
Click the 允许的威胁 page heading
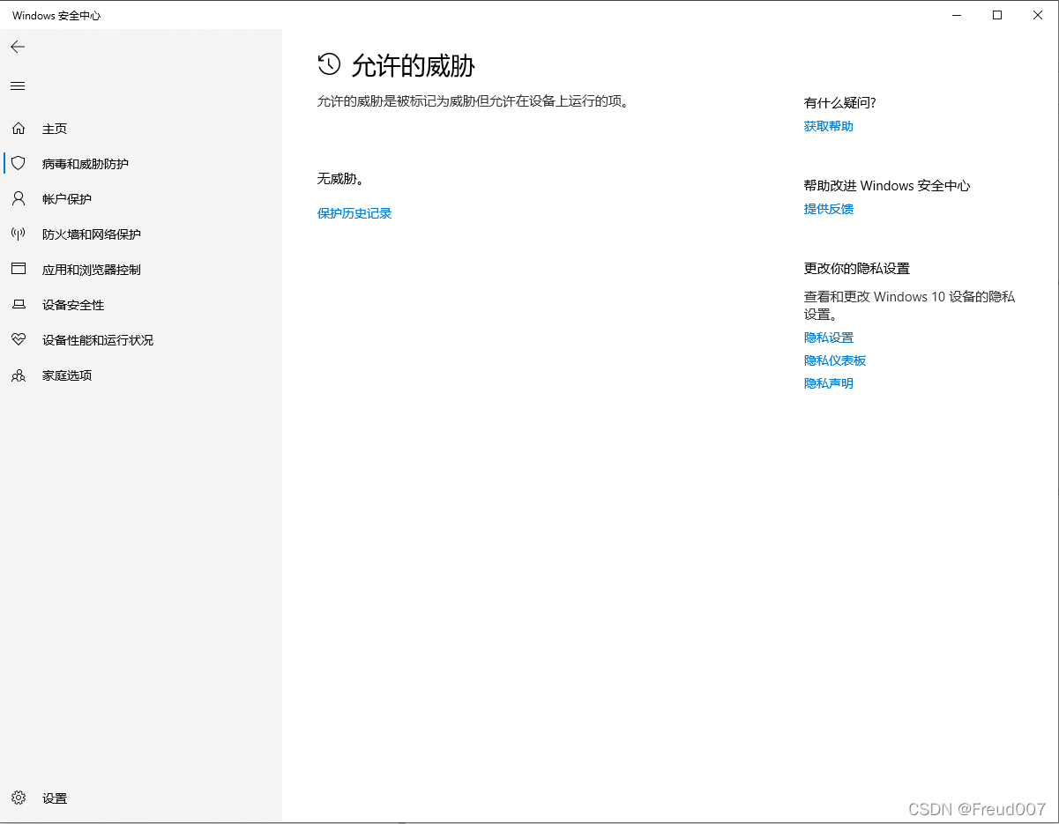click(x=414, y=65)
